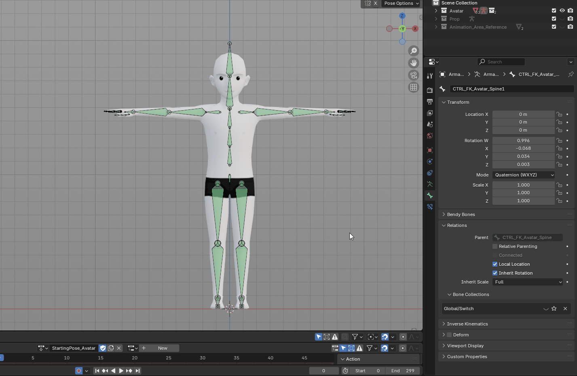
Task: Enable the Relative Parenting checkbox
Action: (x=495, y=246)
